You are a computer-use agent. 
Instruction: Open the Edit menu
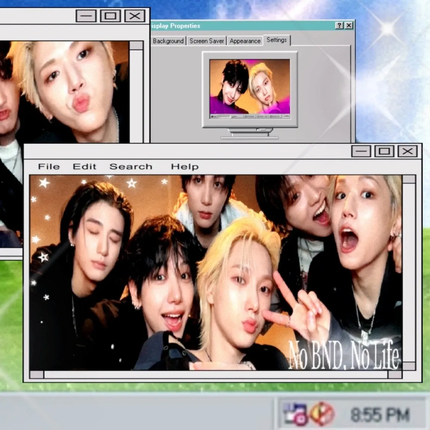pos(84,167)
